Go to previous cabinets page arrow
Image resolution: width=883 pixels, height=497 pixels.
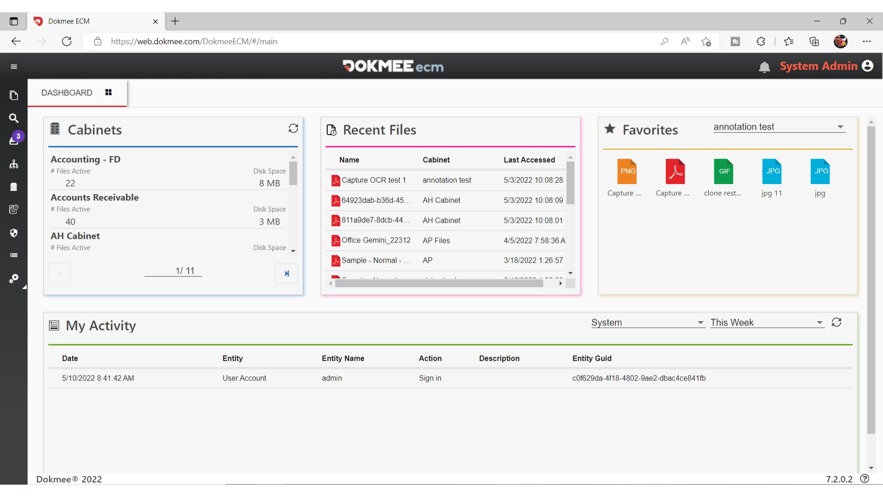tap(60, 274)
